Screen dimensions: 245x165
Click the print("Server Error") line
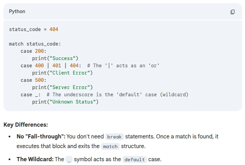click(x=62, y=87)
